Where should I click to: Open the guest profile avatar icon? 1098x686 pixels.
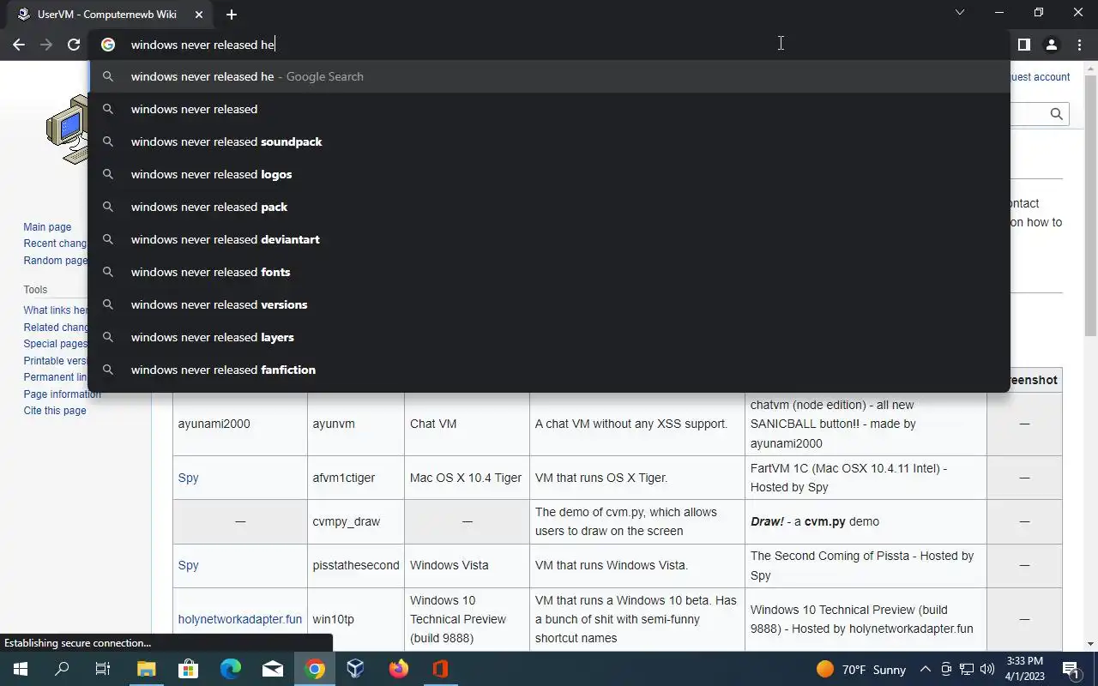(x=1051, y=45)
